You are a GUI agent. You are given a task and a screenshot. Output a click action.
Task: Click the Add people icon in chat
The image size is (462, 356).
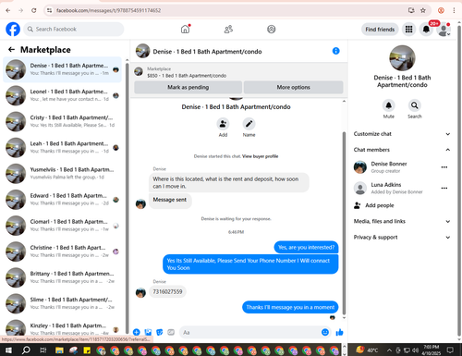coord(223,124)
